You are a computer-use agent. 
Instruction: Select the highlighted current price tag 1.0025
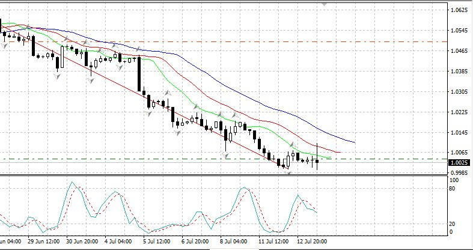coord(459,163)
